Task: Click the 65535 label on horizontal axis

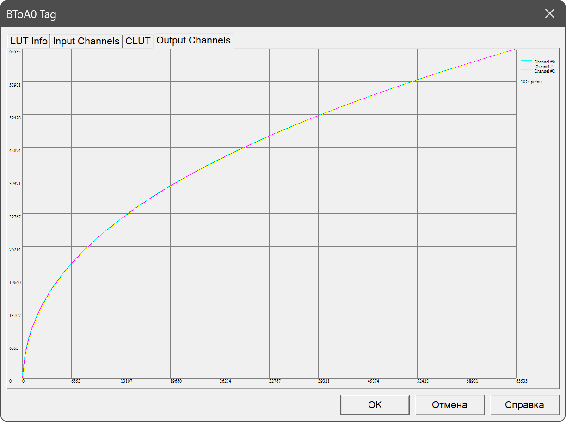Action: click(521, 381)
